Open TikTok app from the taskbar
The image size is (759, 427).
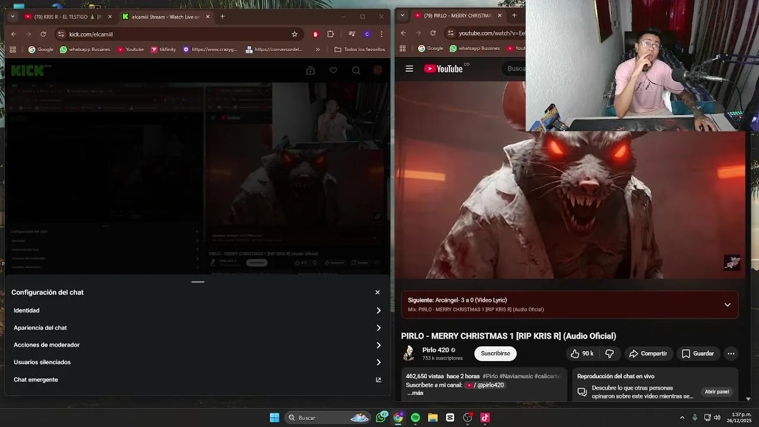485,418
